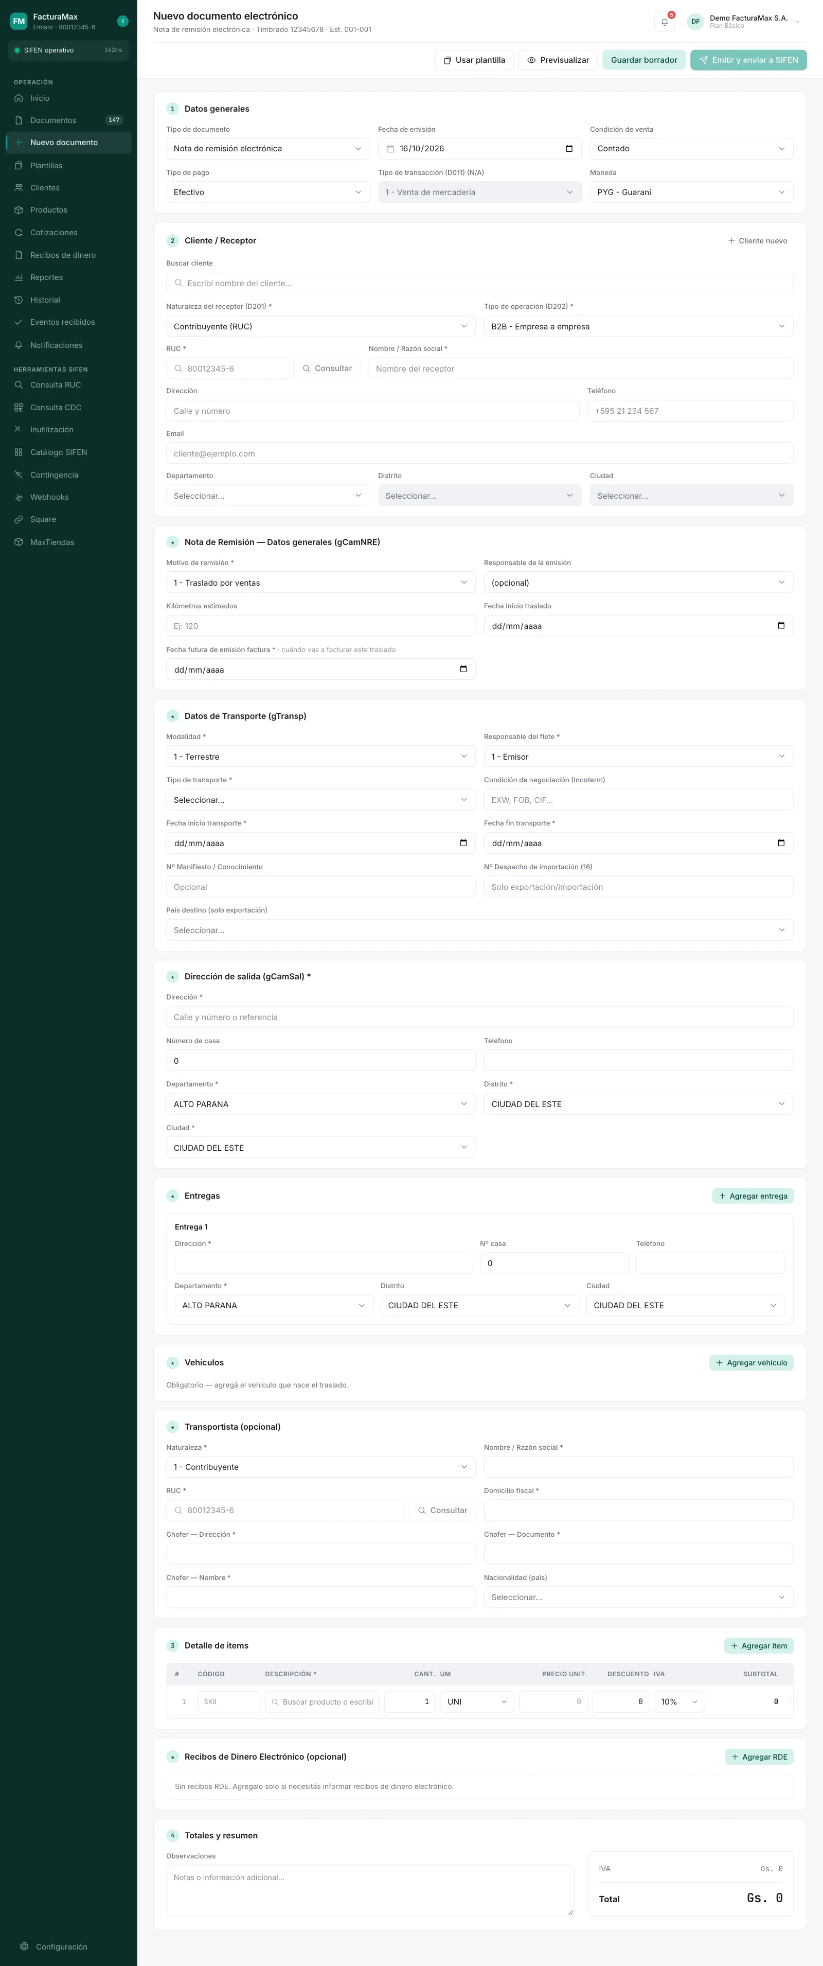Open País destino dropdown

coord(480,931)
